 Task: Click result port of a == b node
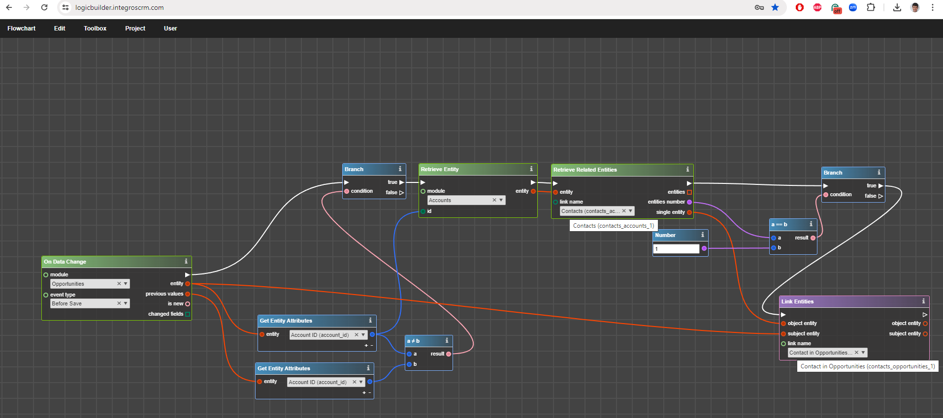pyautogui.click(x=813, y=238)
